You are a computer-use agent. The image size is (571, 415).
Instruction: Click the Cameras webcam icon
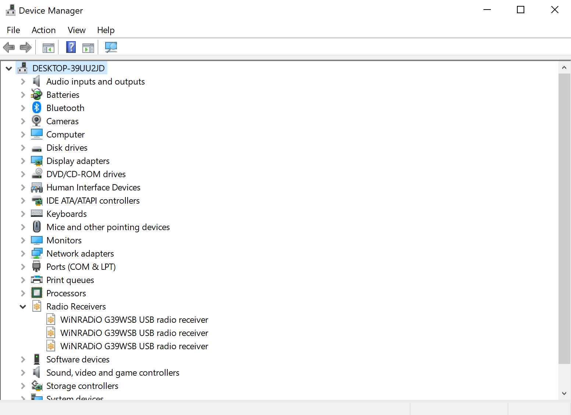click(x=36, y=121)
